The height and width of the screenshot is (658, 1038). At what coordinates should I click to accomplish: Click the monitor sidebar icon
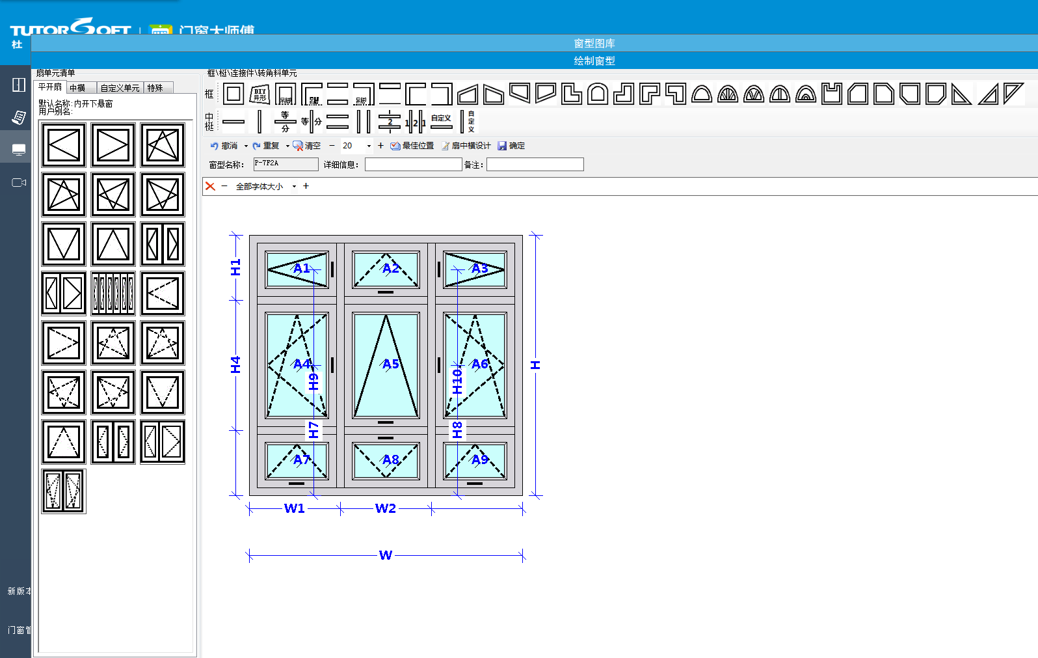(19, 150)
